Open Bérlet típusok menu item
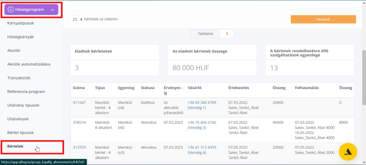This screenshot has width=366, height=165. [x=20, y=133]
